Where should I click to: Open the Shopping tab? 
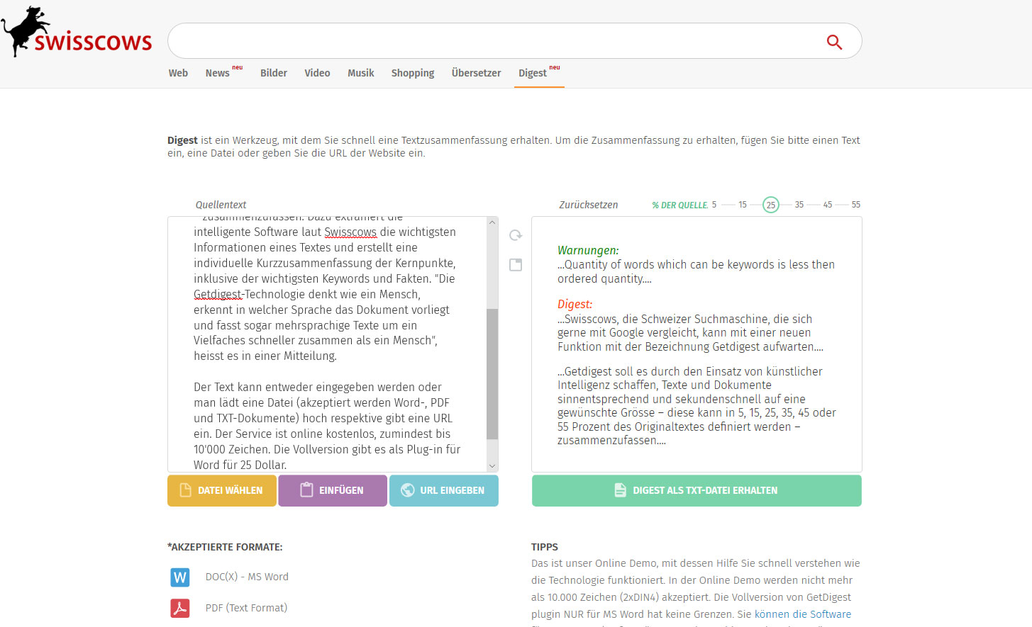(413, 73)
